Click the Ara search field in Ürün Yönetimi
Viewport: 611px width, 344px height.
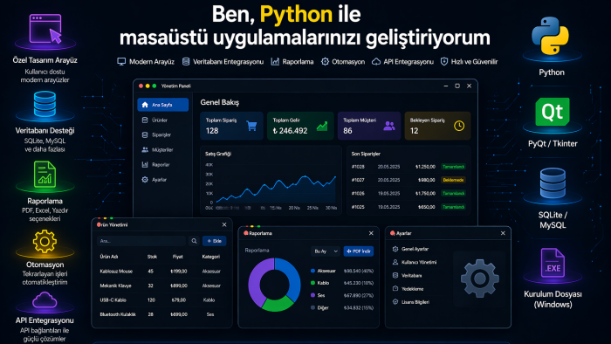pos(141,241)
